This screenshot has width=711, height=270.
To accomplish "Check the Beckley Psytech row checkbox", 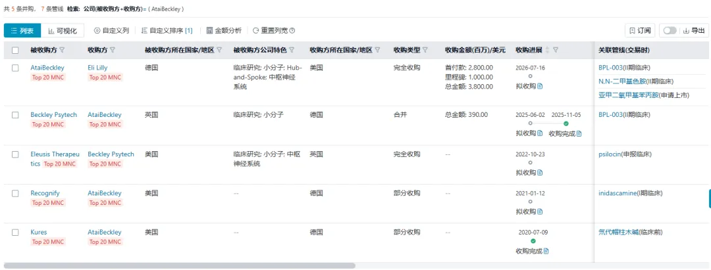I will click(15, 115).
